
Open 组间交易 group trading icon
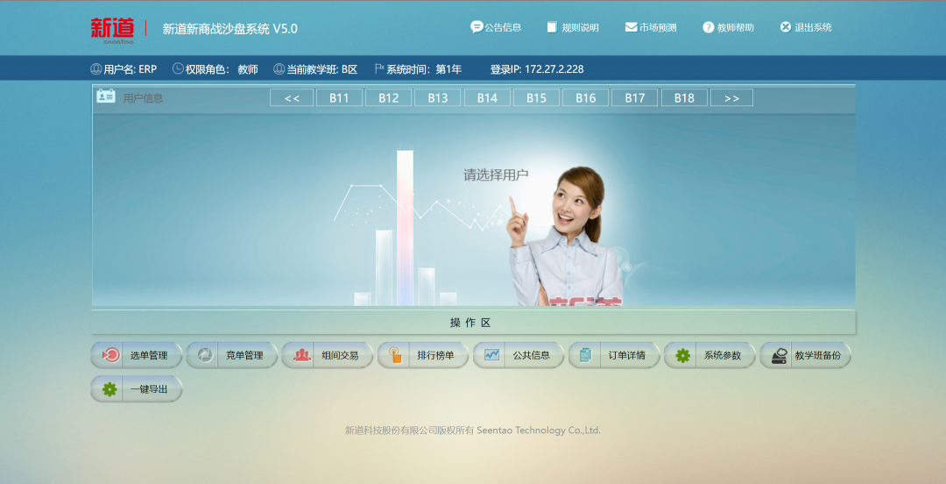point(302,355)
